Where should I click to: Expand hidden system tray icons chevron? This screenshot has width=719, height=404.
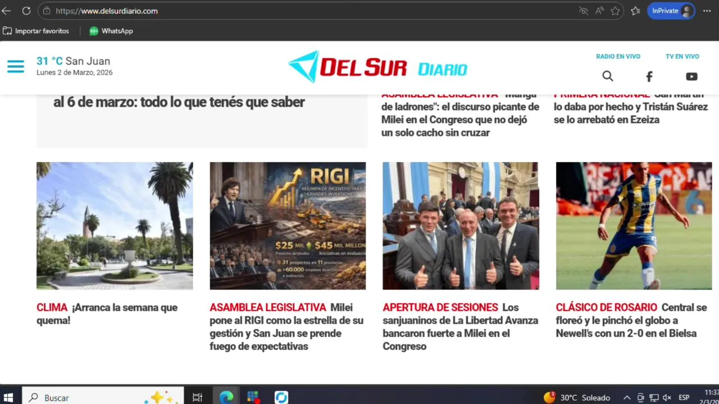point(627,397)
